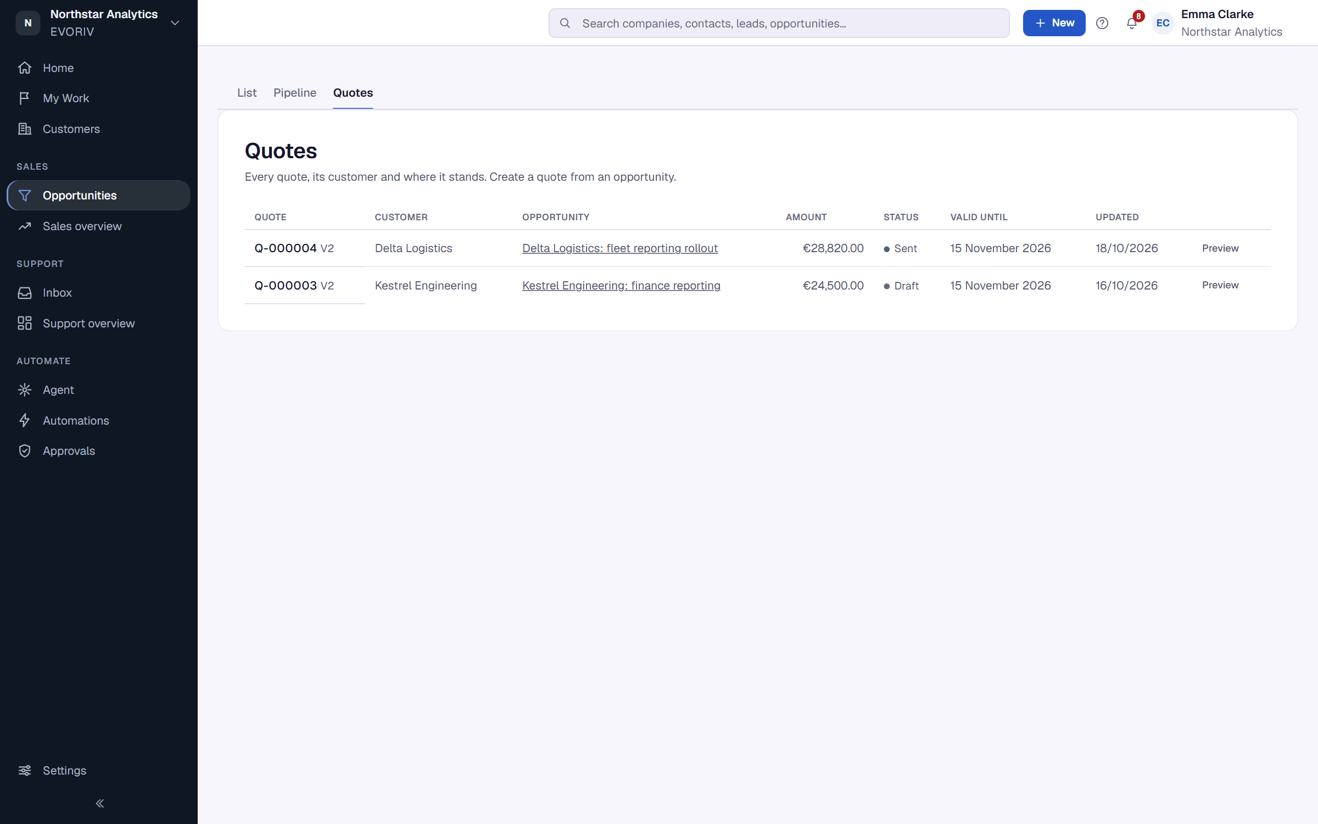
Task: Open notifications bell with 8 badge
Action: click(1131, 23)
